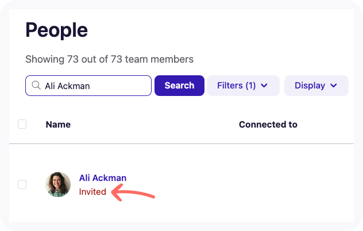Click the word Display in the display button
This screenshot has height=231, width=363.
coord(310,86)
